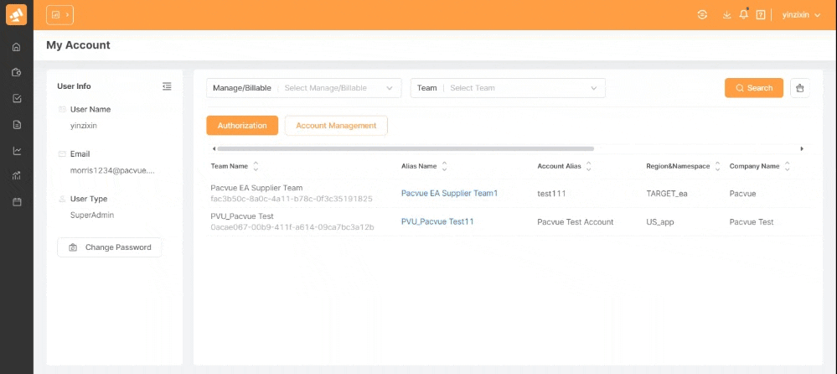
Task: Click the download icon in the header
Action: pyautogui.click(x=726, y=15)
